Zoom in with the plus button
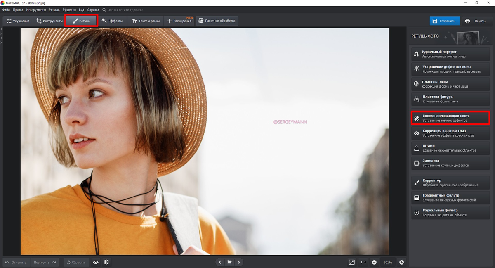The width and height of the screenshot is (495, 268). coord(401,262)
